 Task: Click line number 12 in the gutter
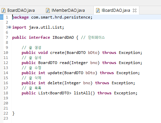6,63
